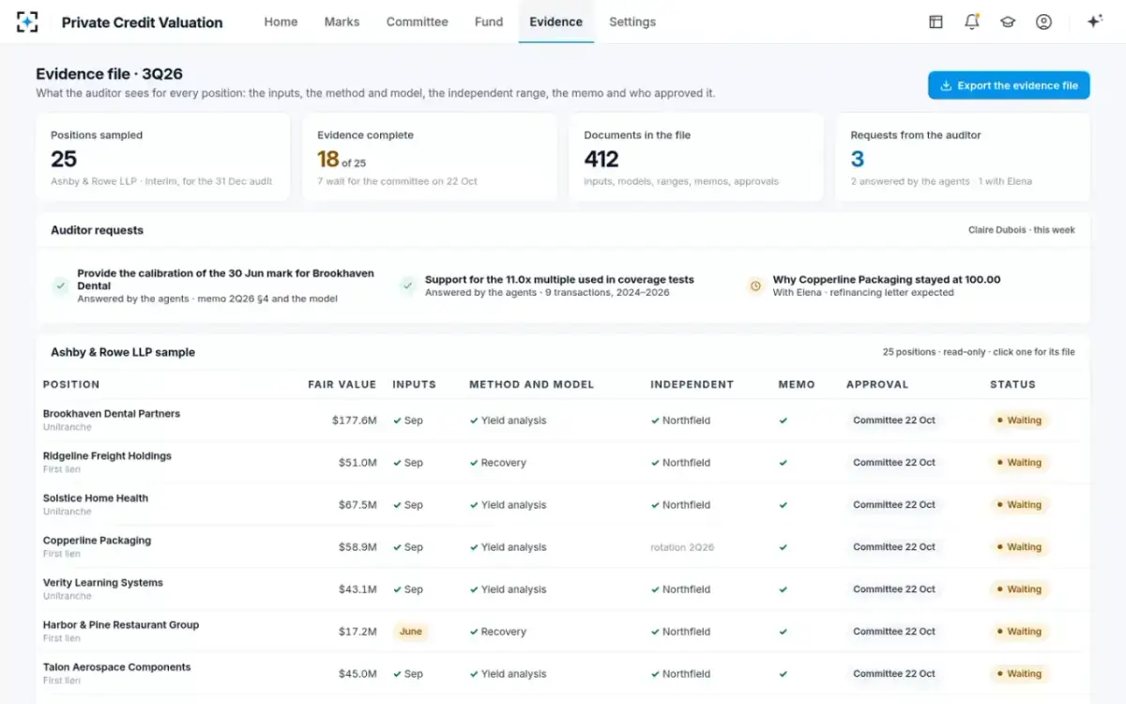Click the Positions sampled card
The image size is (1126, 704).
[x=163, y=158]
